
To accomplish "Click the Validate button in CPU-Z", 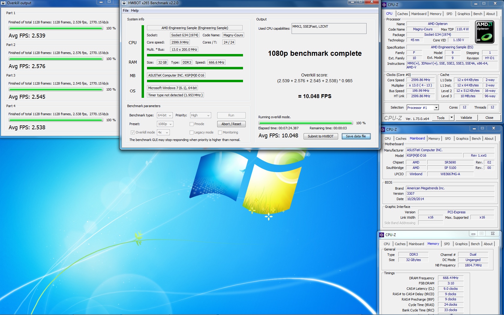I will 466,118.
